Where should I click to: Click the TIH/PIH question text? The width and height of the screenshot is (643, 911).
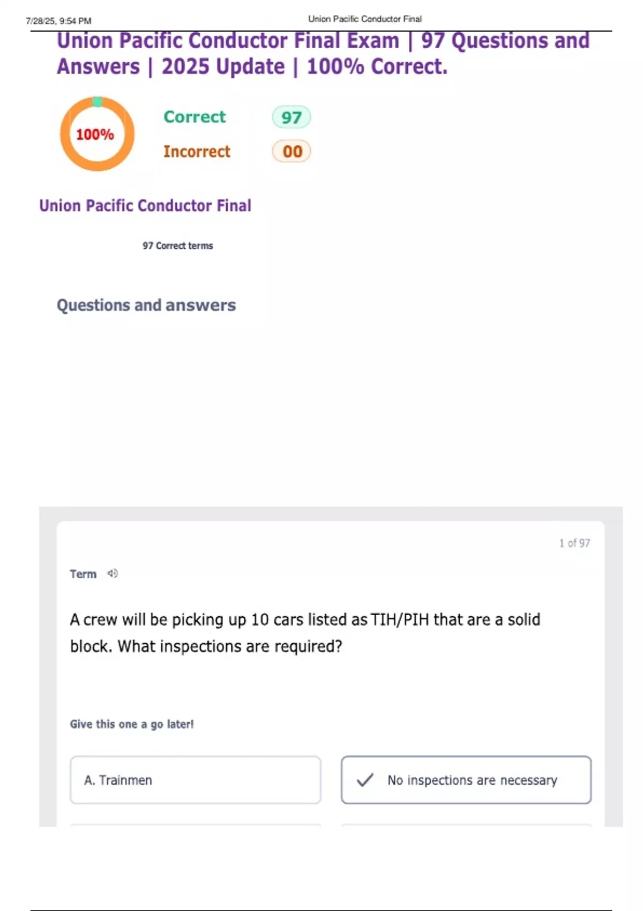point(305,632)
